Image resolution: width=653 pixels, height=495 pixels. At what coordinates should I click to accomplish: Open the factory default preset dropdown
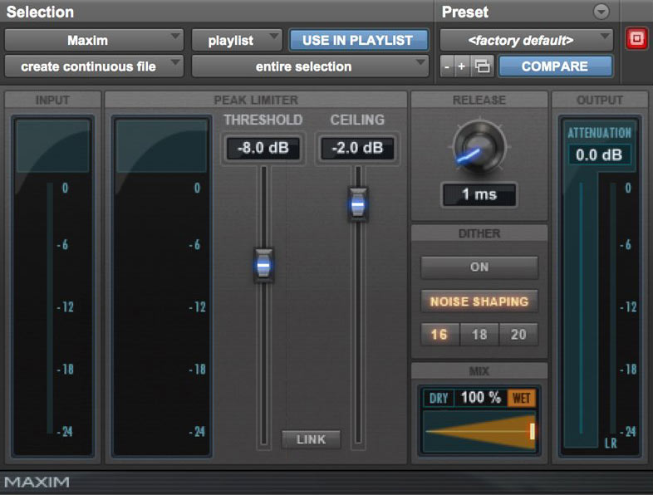(527, 41)
